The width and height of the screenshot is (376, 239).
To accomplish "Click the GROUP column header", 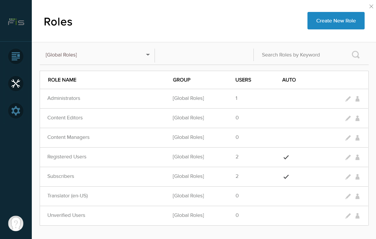I will tap(182, 80).
